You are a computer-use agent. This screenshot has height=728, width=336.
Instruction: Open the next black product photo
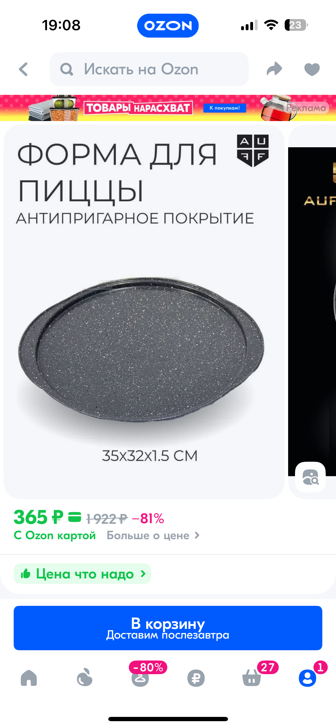pos(312,312)
